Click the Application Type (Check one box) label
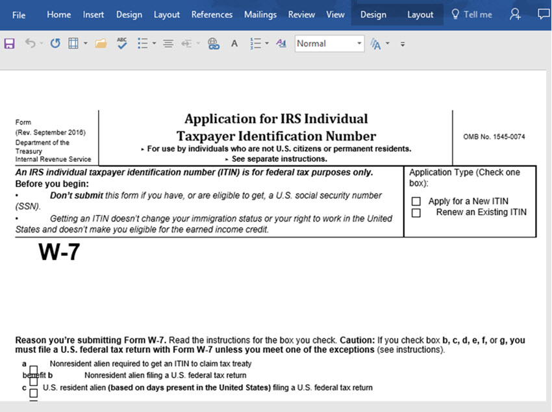The height and width of the screenshot is (412, 552). click(x=464, y=177)
